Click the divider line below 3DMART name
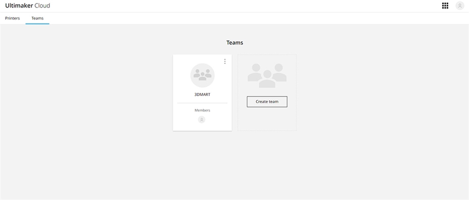The image size is (469, 200). [x=202, y=103]
